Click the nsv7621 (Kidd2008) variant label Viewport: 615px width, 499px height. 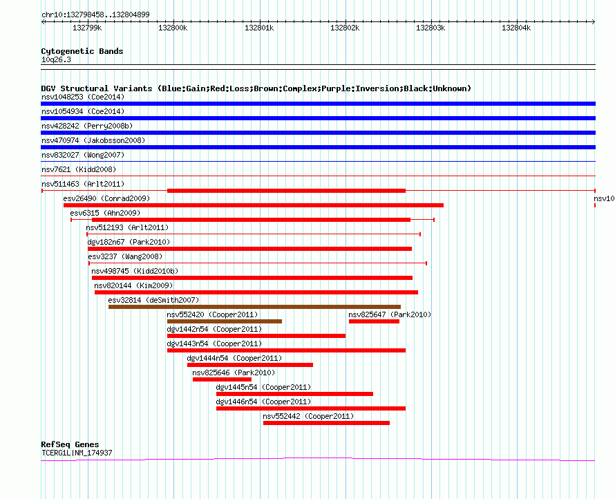coord(79,169)
